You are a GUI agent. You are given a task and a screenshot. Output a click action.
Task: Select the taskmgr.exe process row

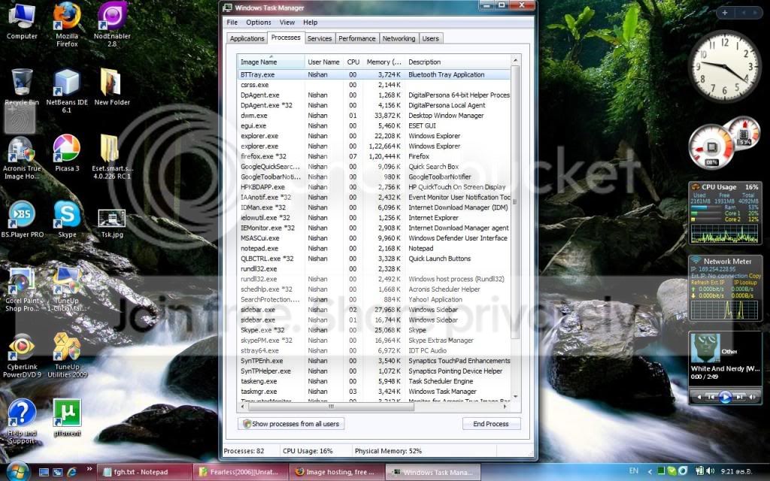[x=374, y=391]
